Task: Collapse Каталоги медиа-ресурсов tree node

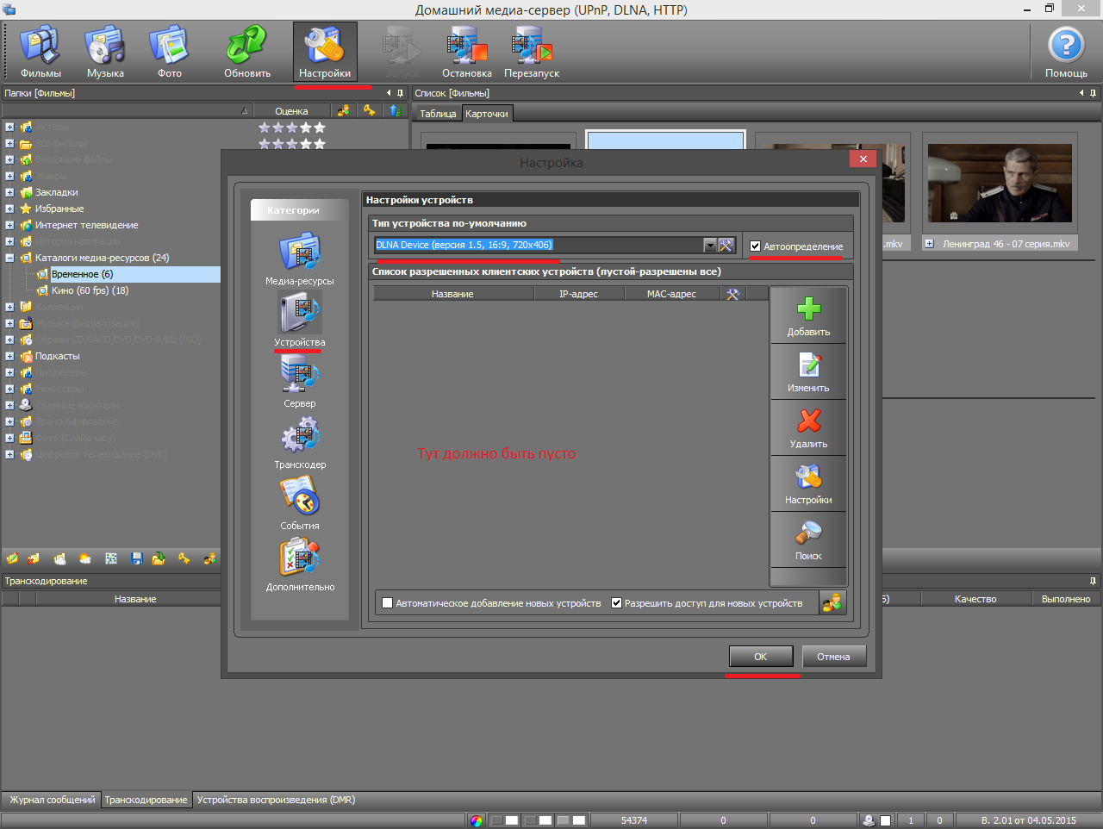Action: click(x=9, y=258)
